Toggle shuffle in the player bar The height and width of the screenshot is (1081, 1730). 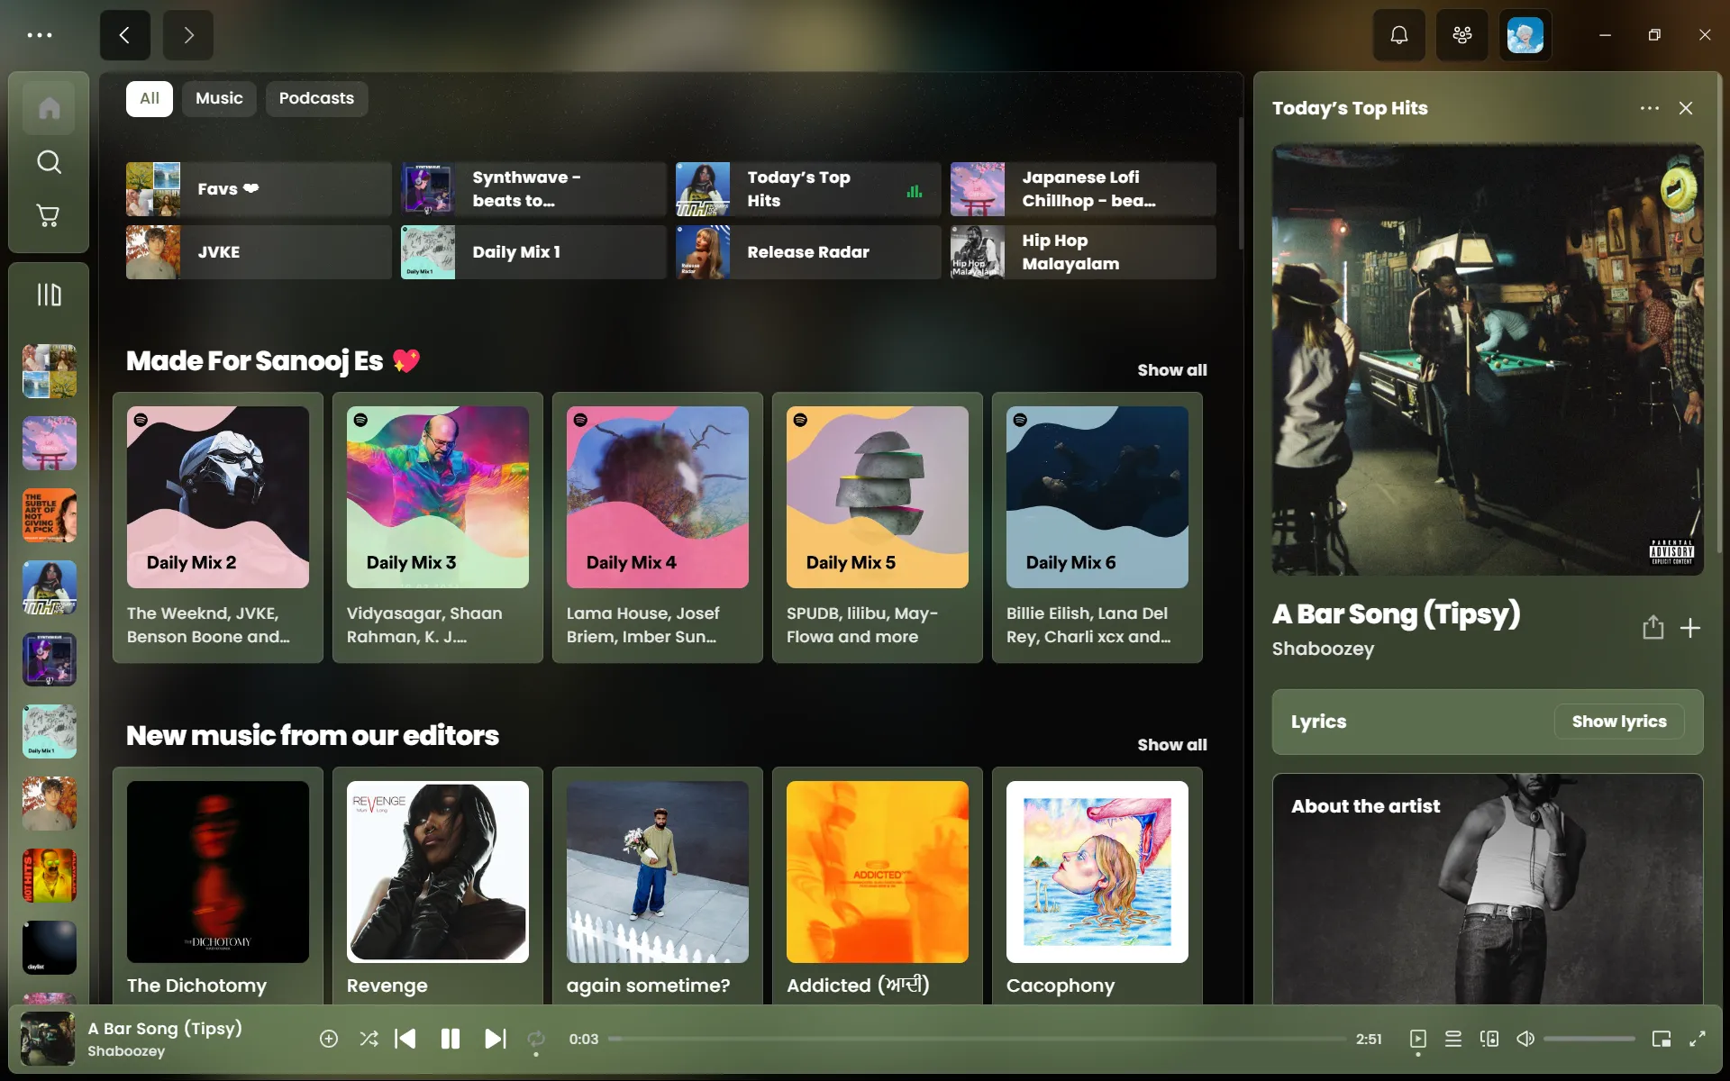(x=369, y=1039)
